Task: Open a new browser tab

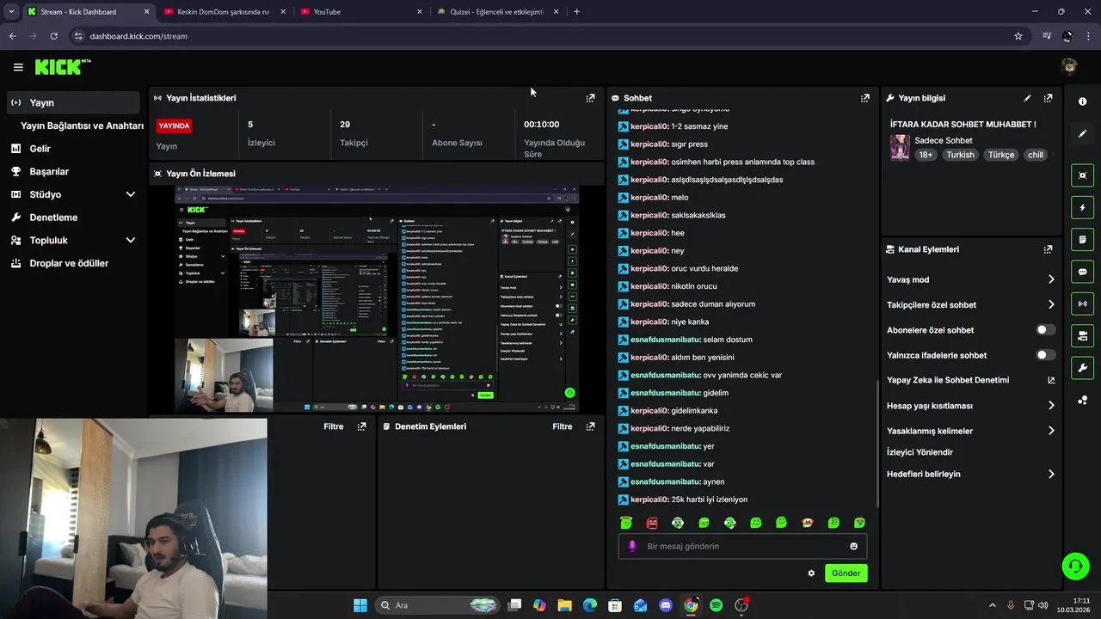Action: coord(576,12)
